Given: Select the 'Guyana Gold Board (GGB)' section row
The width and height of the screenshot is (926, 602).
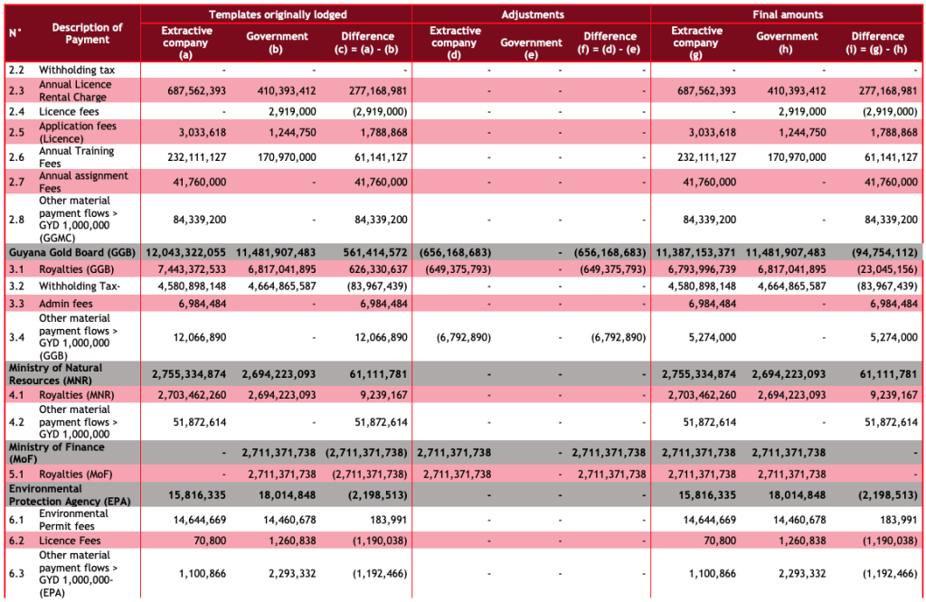Looking at the screenshot, I should tap(70, 253).
